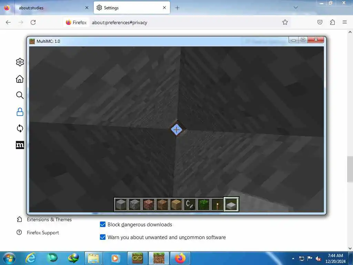353x265 pixels.
Task: Click the blue crosshair in Minecraft view
Action: point(176,130)
